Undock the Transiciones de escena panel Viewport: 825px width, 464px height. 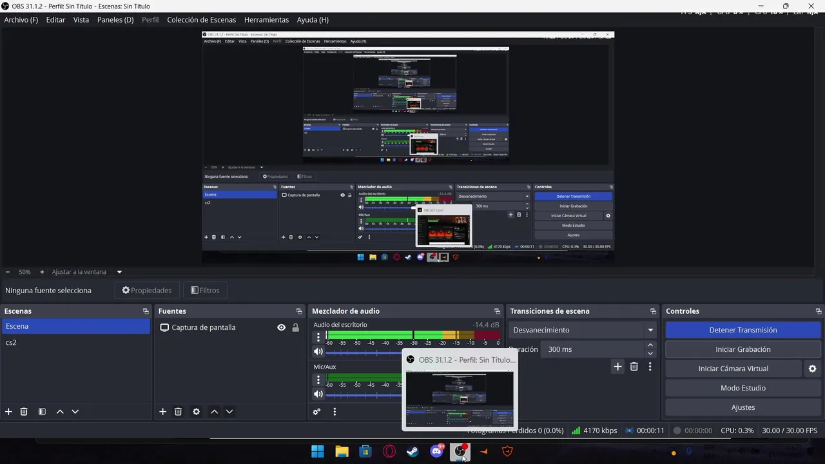click(x=653, y=311)
